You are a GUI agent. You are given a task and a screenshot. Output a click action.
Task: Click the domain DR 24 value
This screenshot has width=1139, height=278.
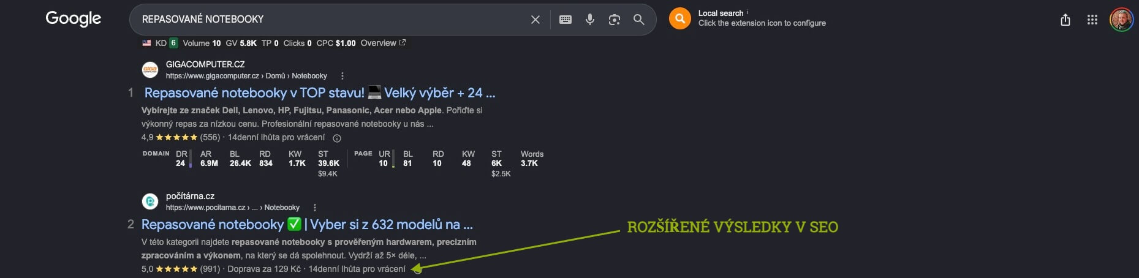180,163
